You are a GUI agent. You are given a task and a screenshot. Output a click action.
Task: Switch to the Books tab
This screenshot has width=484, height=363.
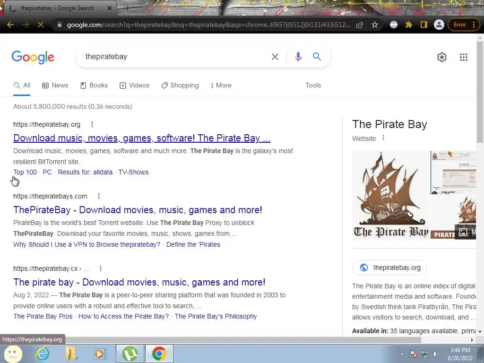94,86
